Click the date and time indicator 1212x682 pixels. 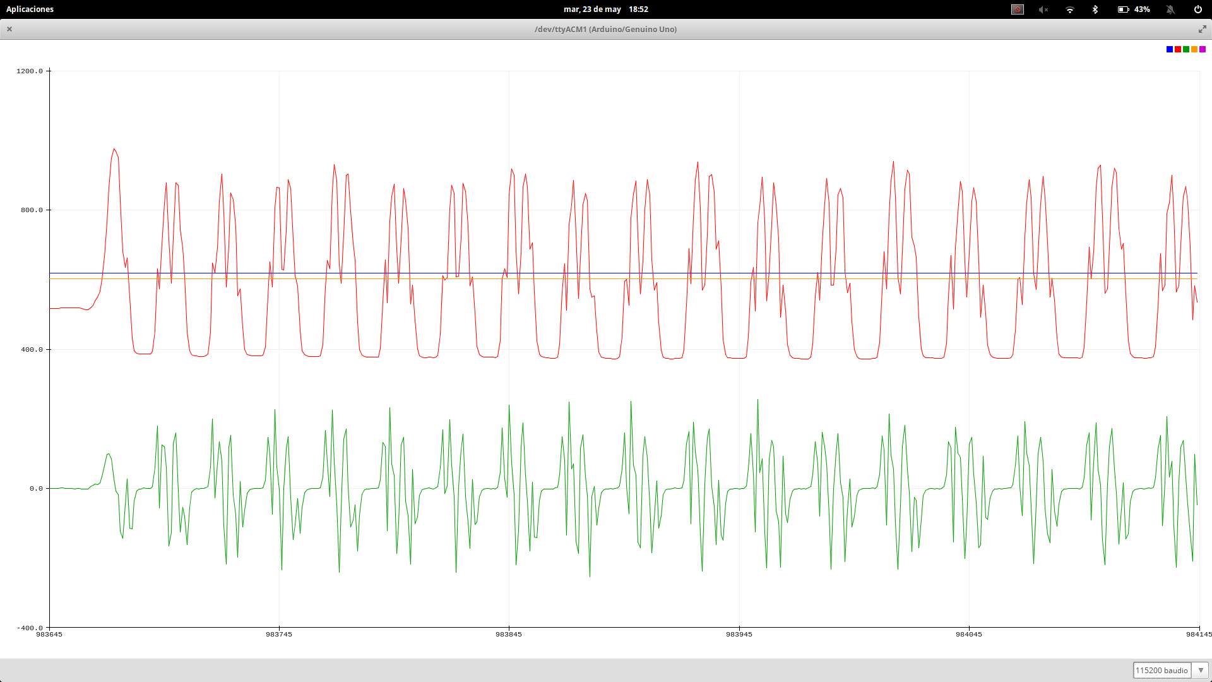[606, 9]
